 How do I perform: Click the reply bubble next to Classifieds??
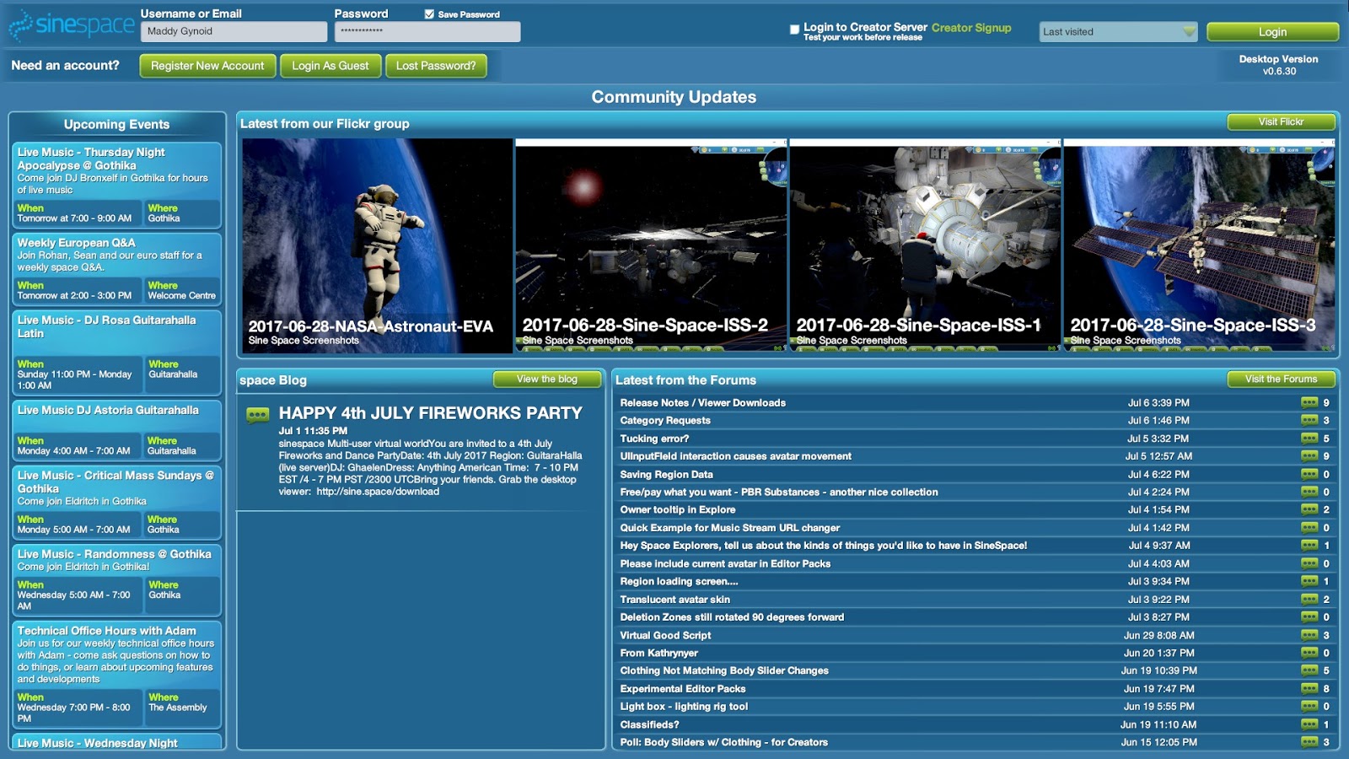click(x=1310, y=724)
